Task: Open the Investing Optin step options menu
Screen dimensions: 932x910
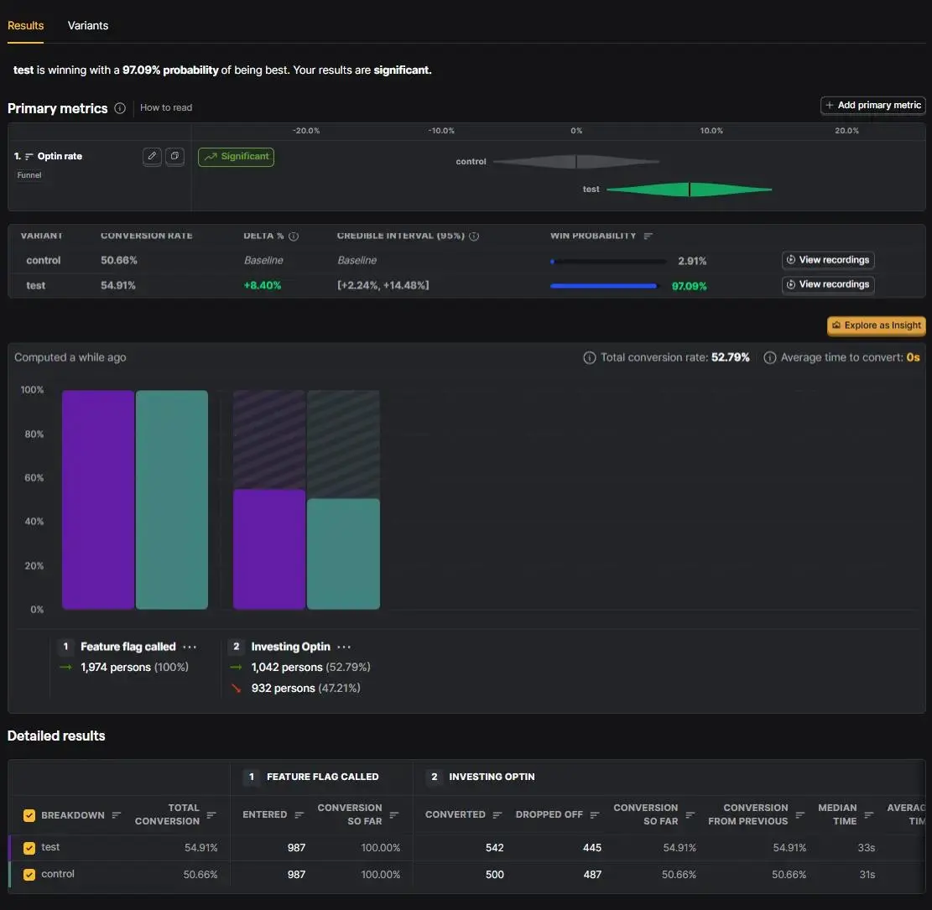Action: tap(344, 647)
